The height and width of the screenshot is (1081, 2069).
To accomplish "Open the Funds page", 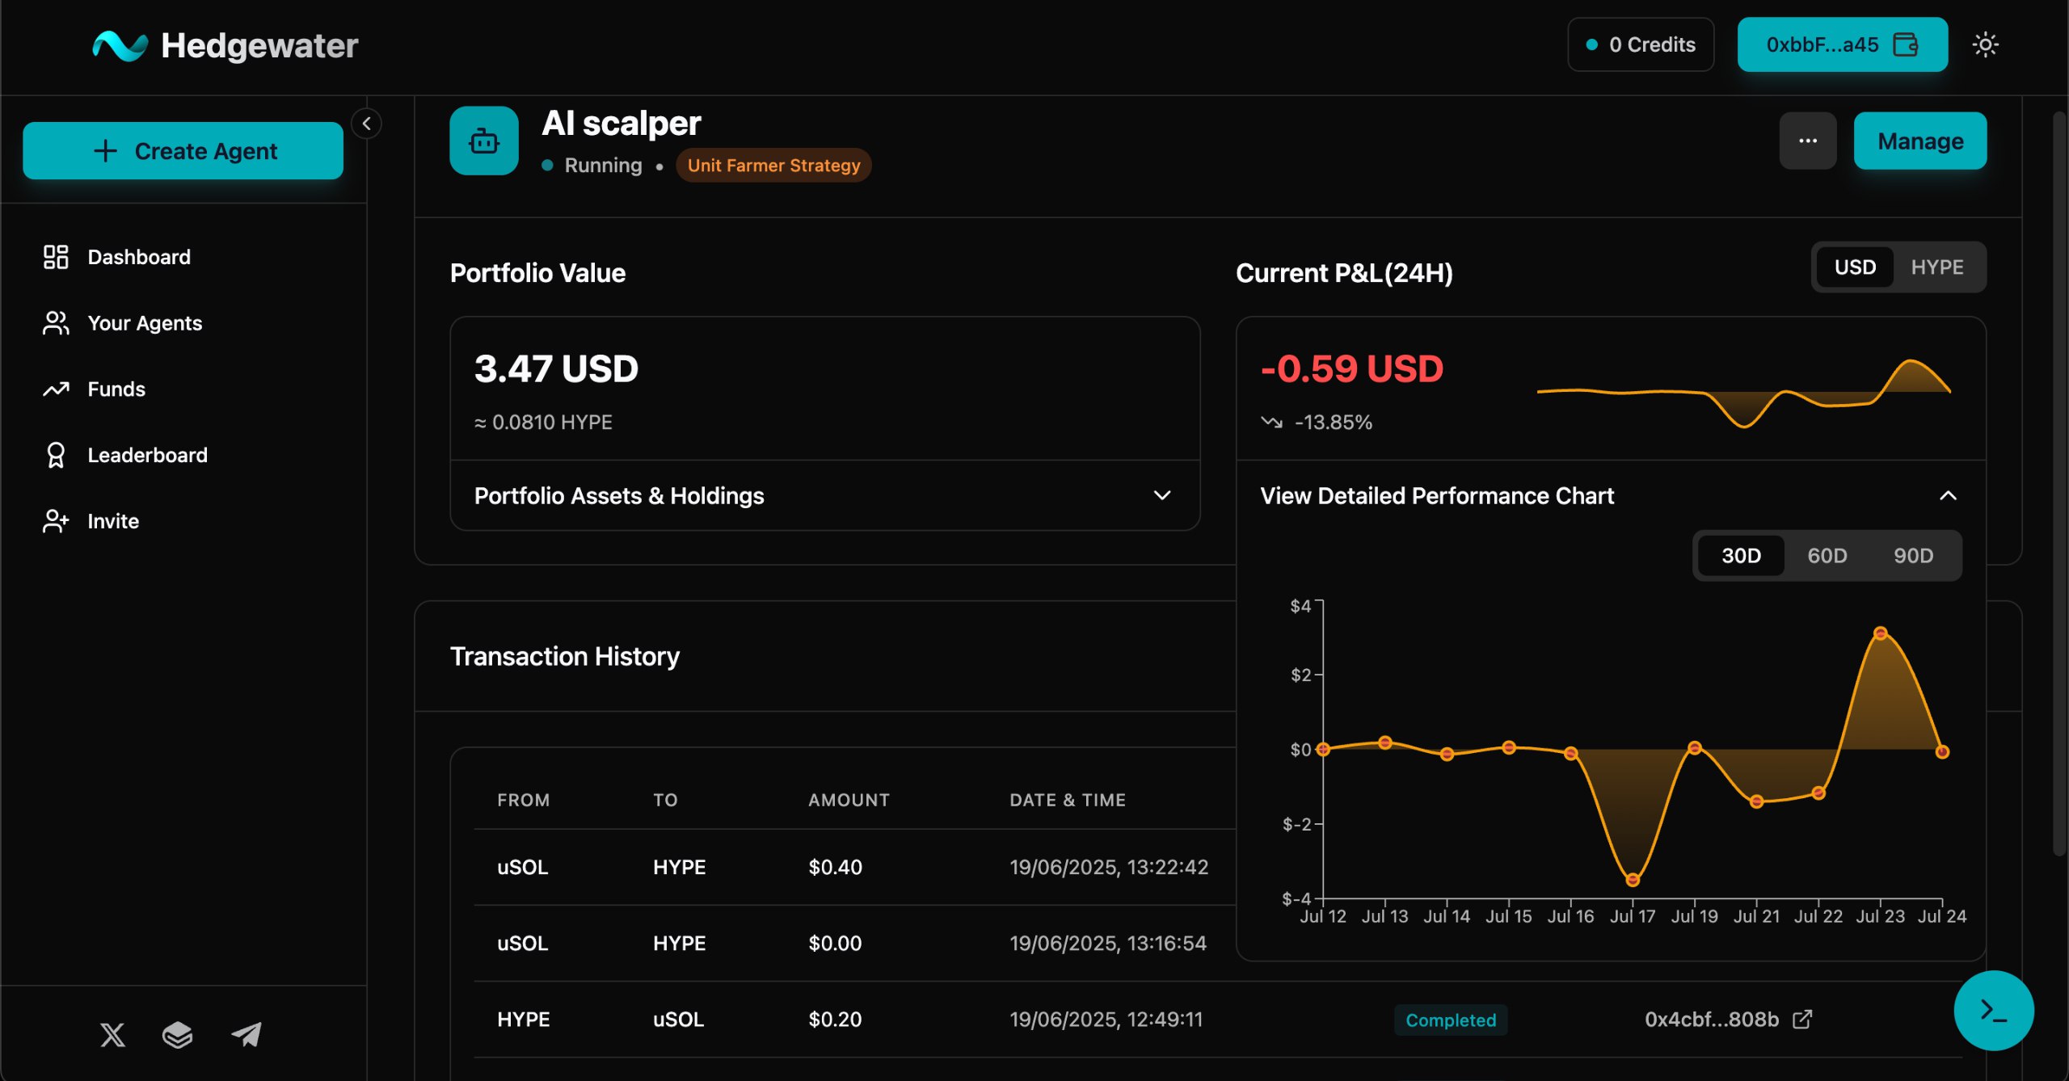I will [x=183, y=389].
